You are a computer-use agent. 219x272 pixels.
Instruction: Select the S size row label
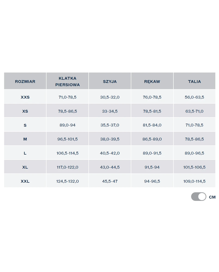pyautogui.click(x=25, y=125)
